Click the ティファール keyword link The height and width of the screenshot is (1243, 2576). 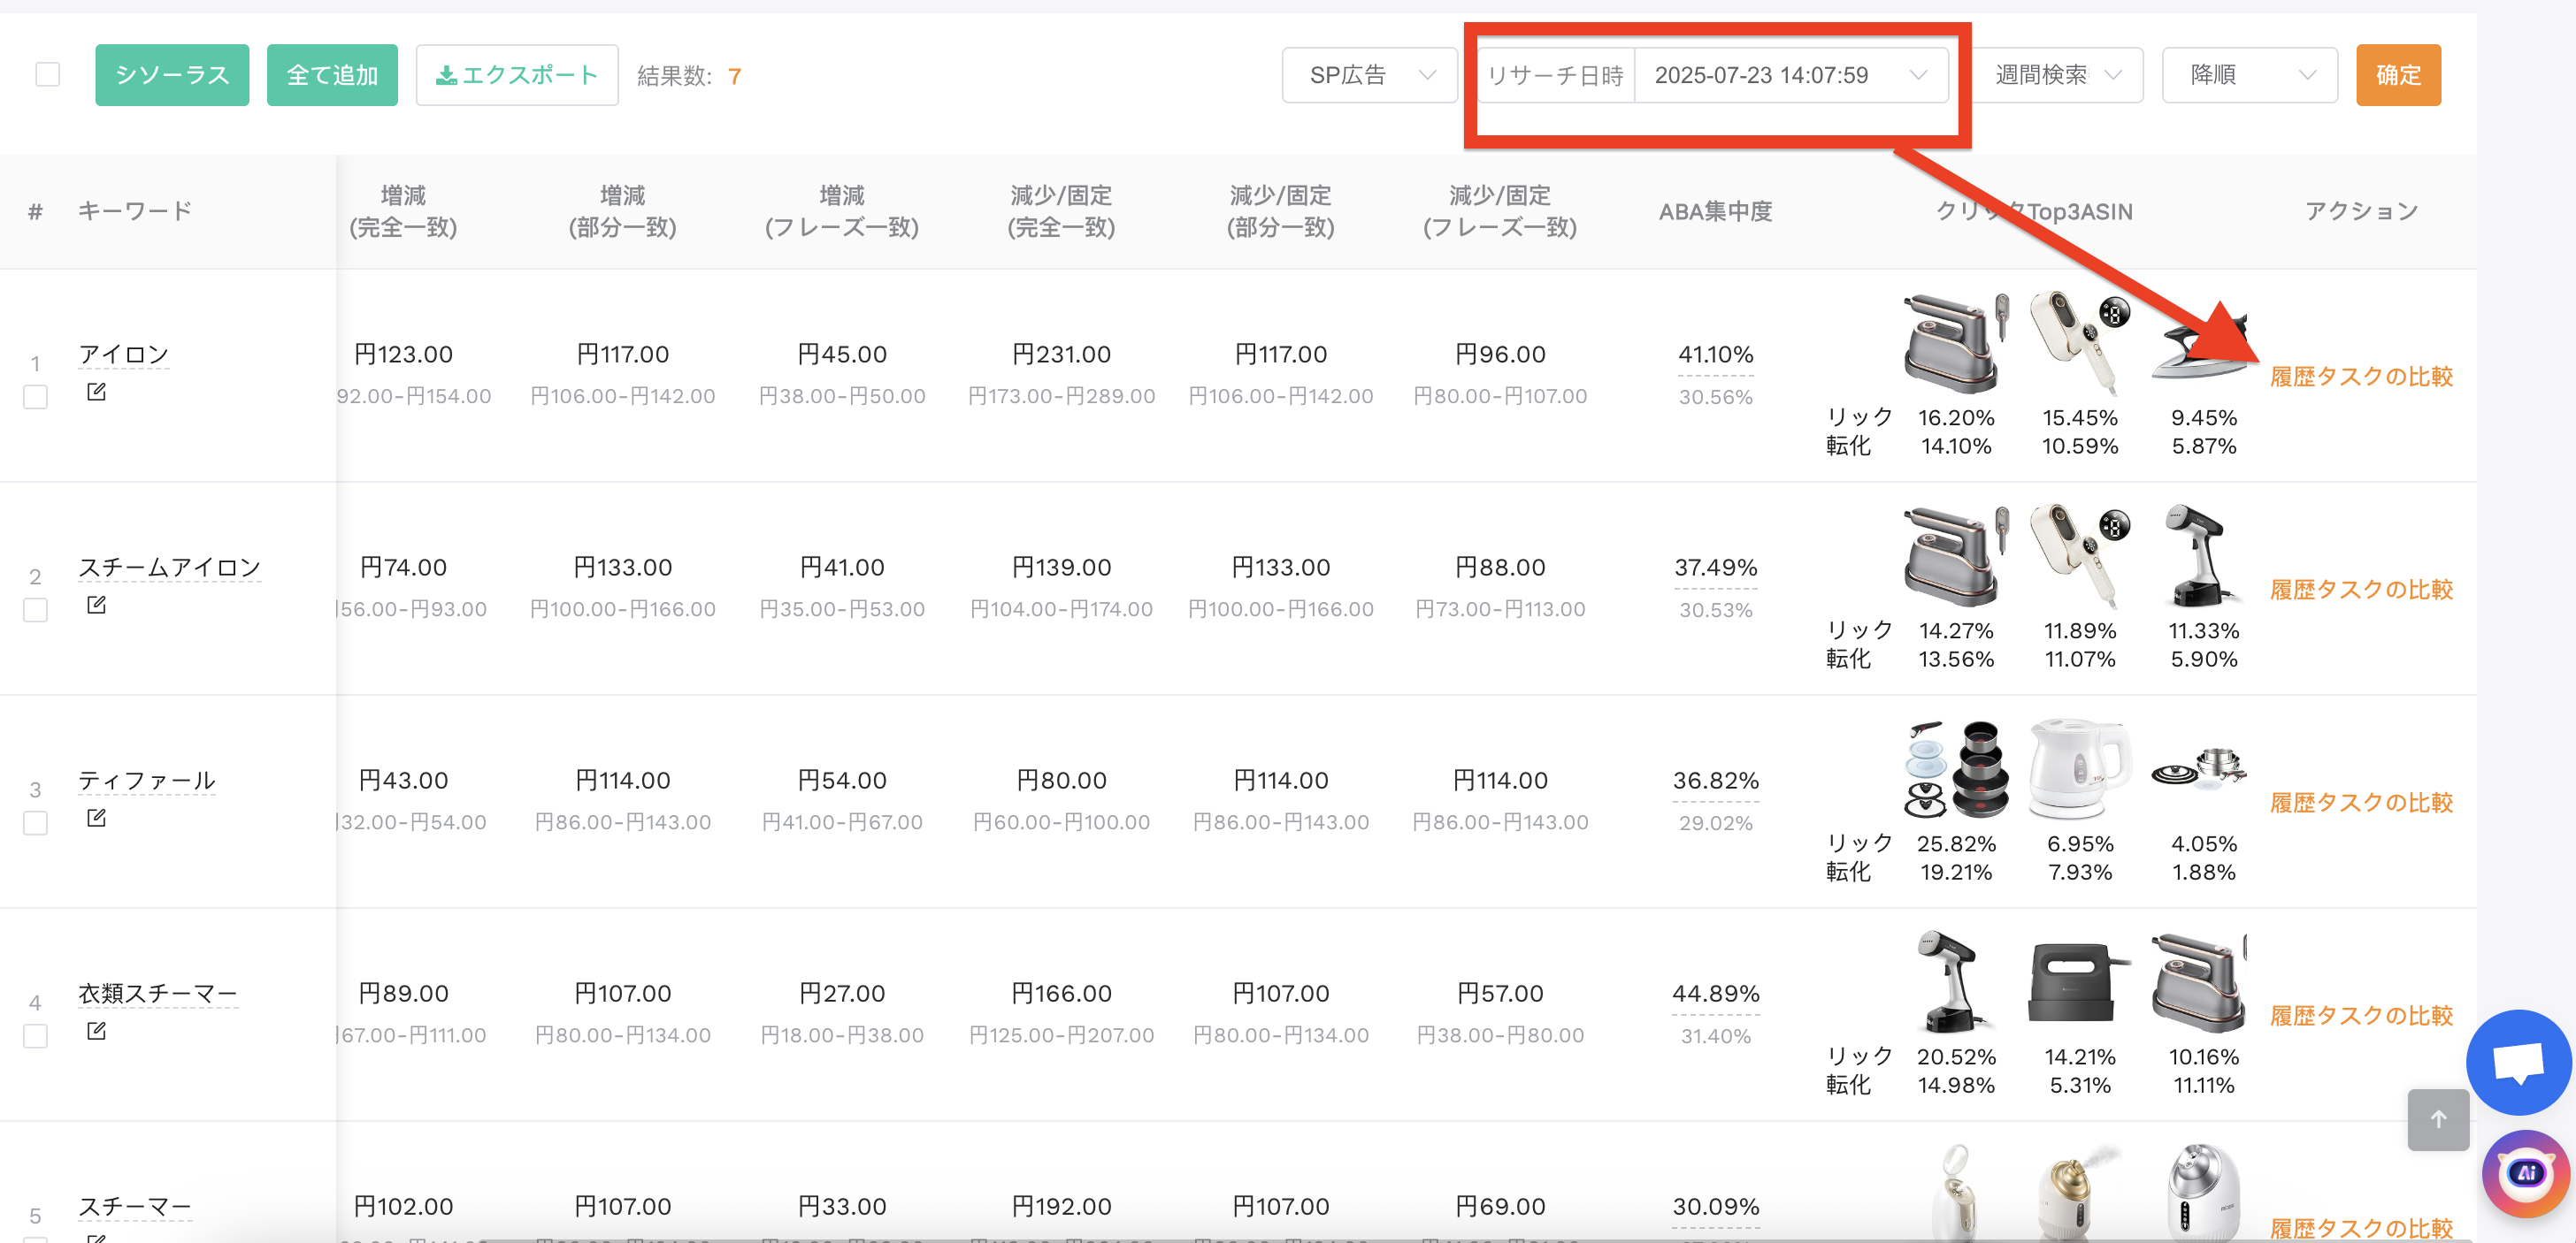(147, 781)
